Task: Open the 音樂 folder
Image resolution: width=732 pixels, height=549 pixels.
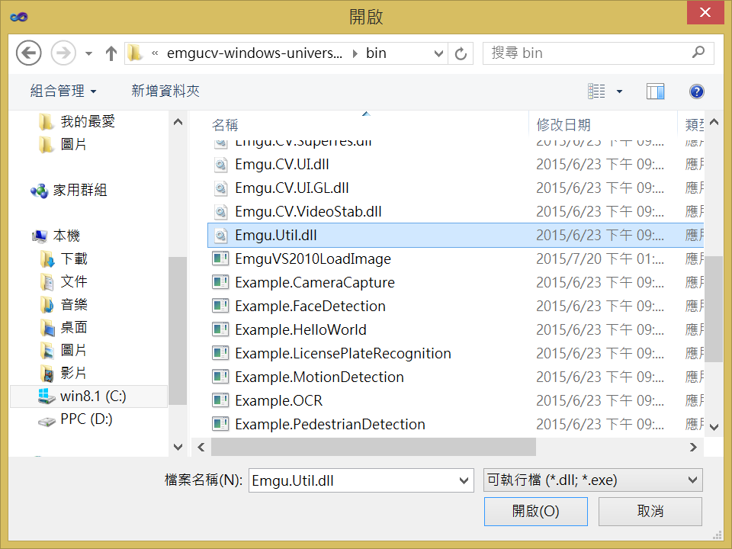Action: pos(74,304)
